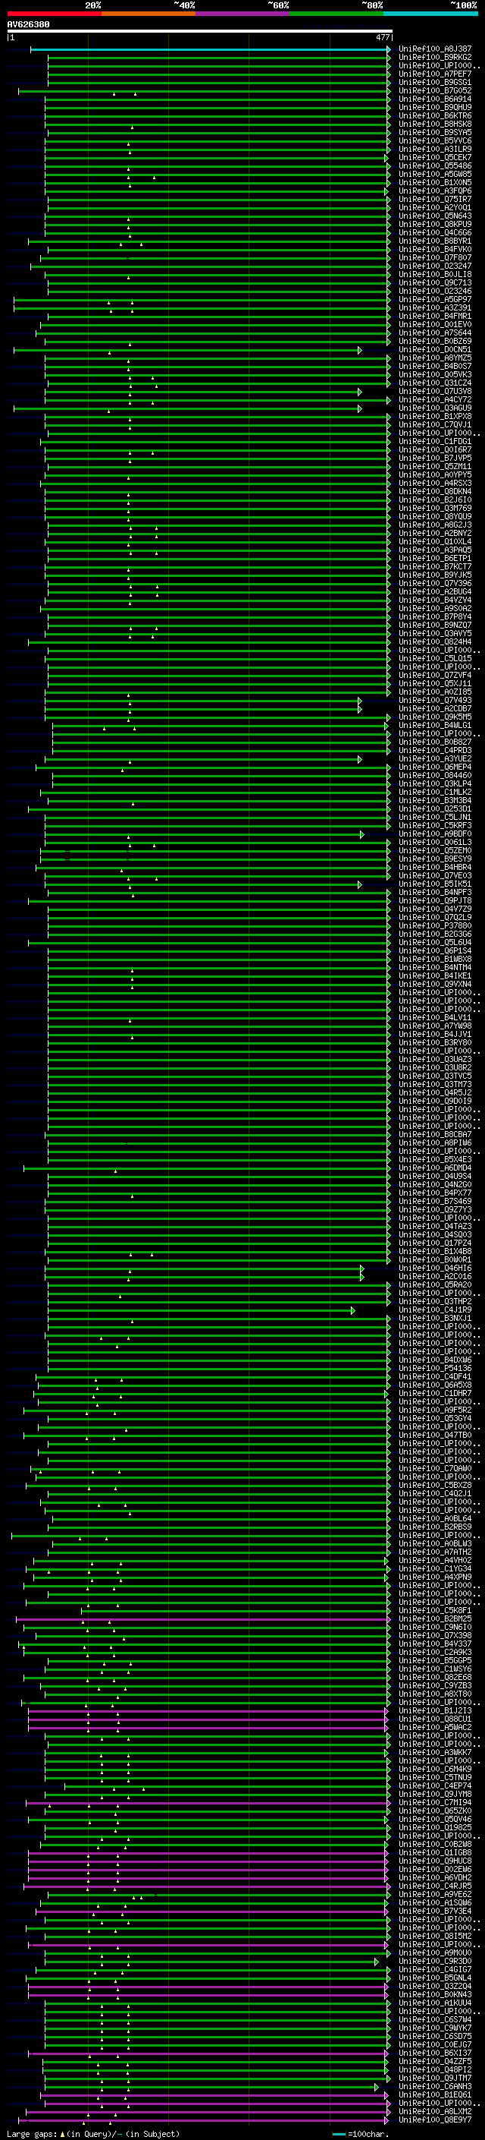Open hit UniRef100_B9GSG1

pos(435,82)
